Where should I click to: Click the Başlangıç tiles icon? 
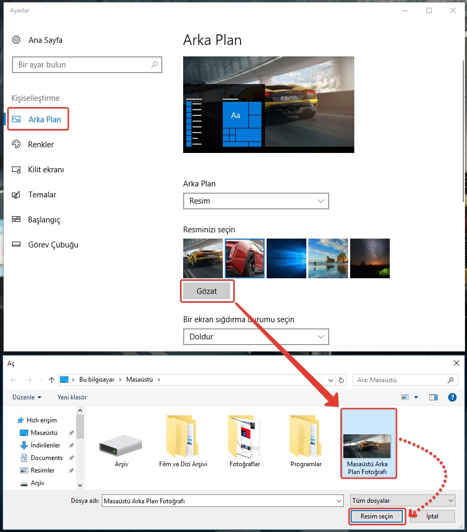coord(16,220)
